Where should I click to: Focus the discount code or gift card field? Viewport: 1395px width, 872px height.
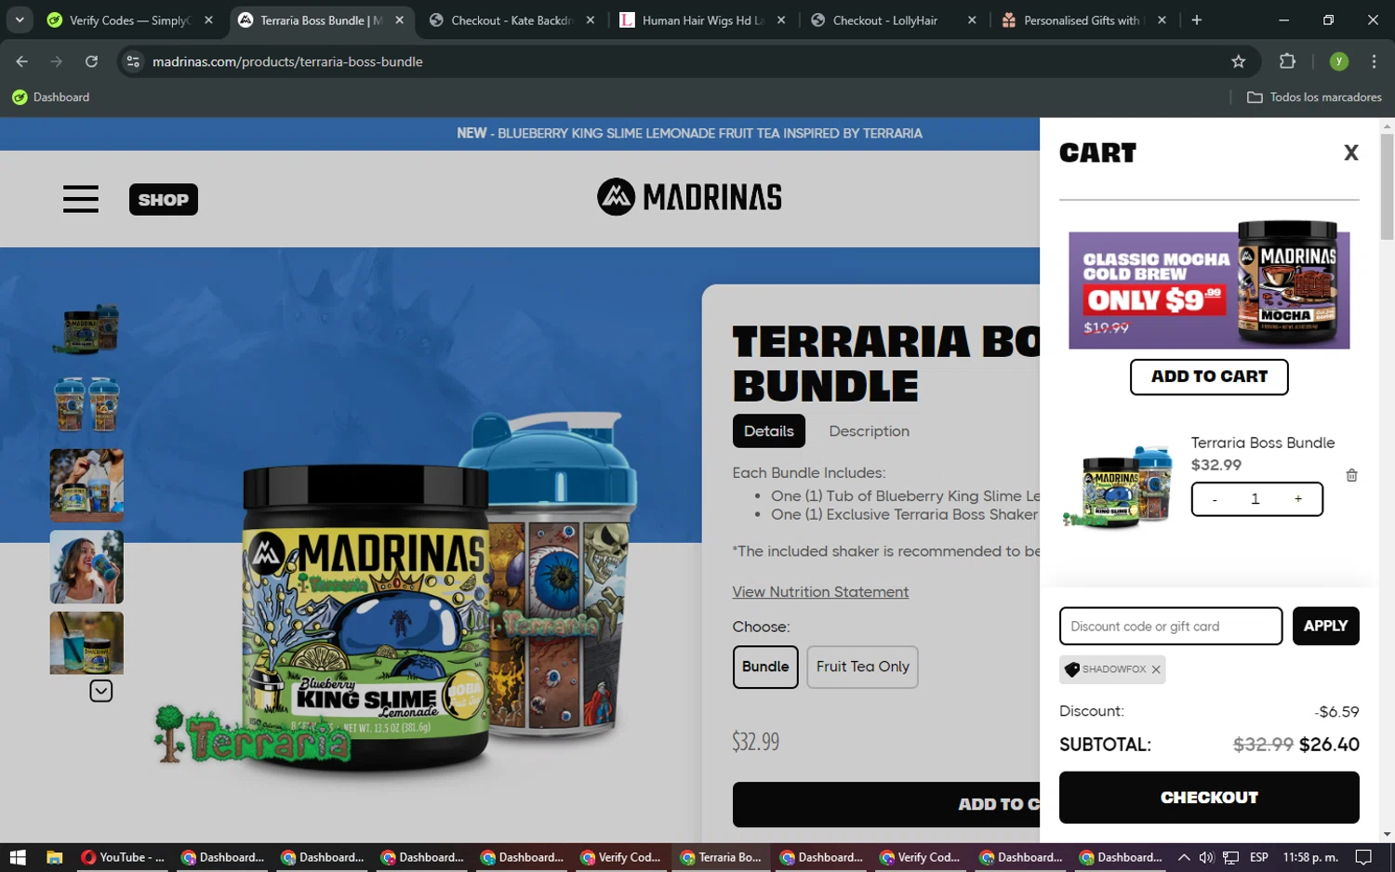[x=1170, y=626]
